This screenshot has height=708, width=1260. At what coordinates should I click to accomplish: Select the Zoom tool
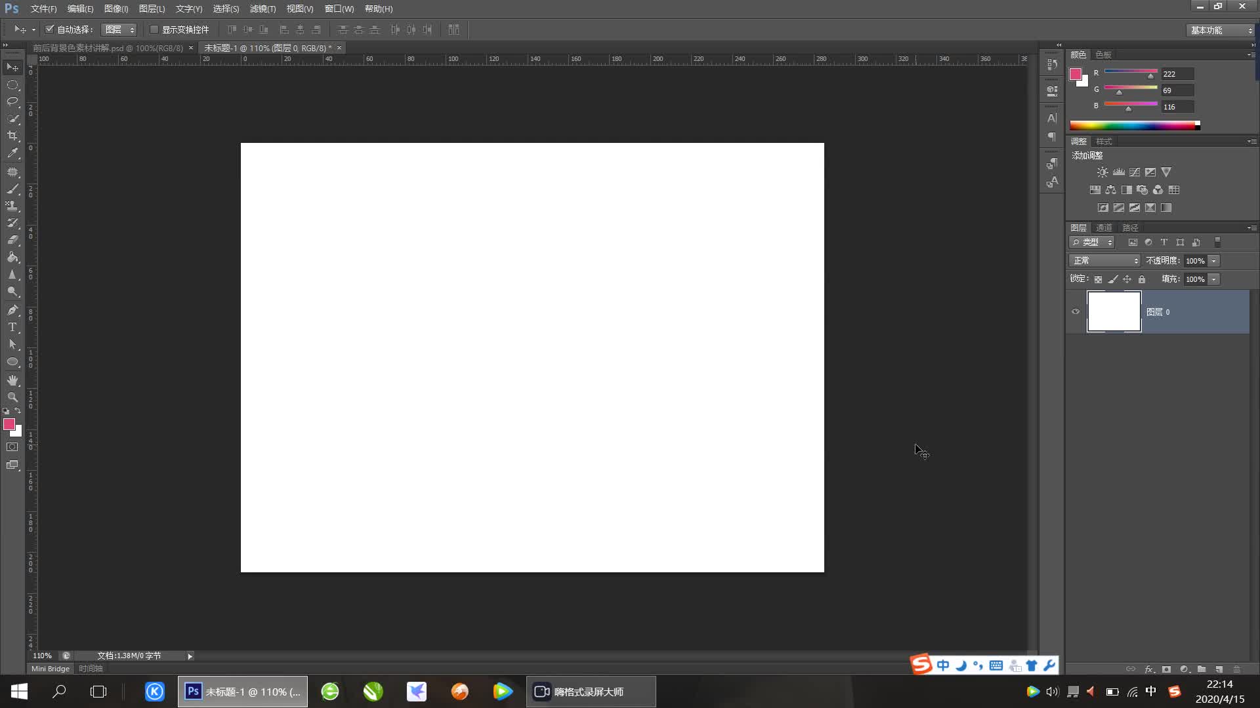[12, 397]
